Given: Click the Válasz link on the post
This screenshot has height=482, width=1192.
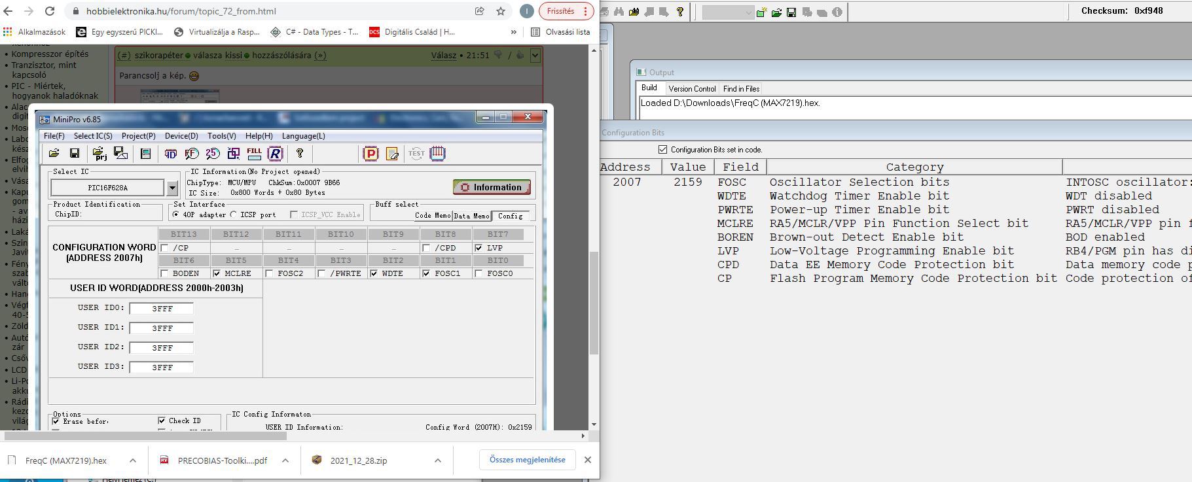Looking at the screenshot, I should pyautogui.click(x=444, y=56).
